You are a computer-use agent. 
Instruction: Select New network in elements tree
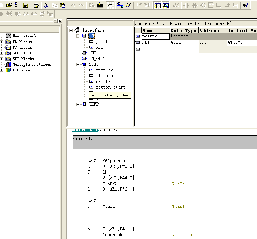click(x=25, y=36)
